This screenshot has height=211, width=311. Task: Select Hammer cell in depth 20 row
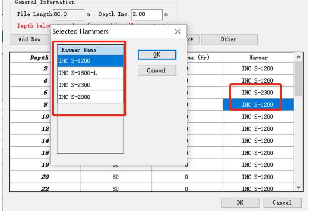pos(258,177)
